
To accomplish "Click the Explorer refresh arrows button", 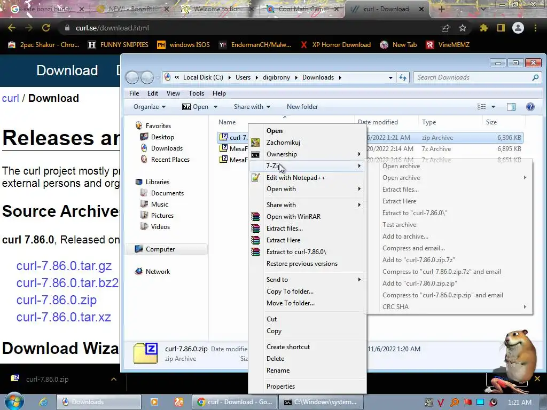I will 403,77.
